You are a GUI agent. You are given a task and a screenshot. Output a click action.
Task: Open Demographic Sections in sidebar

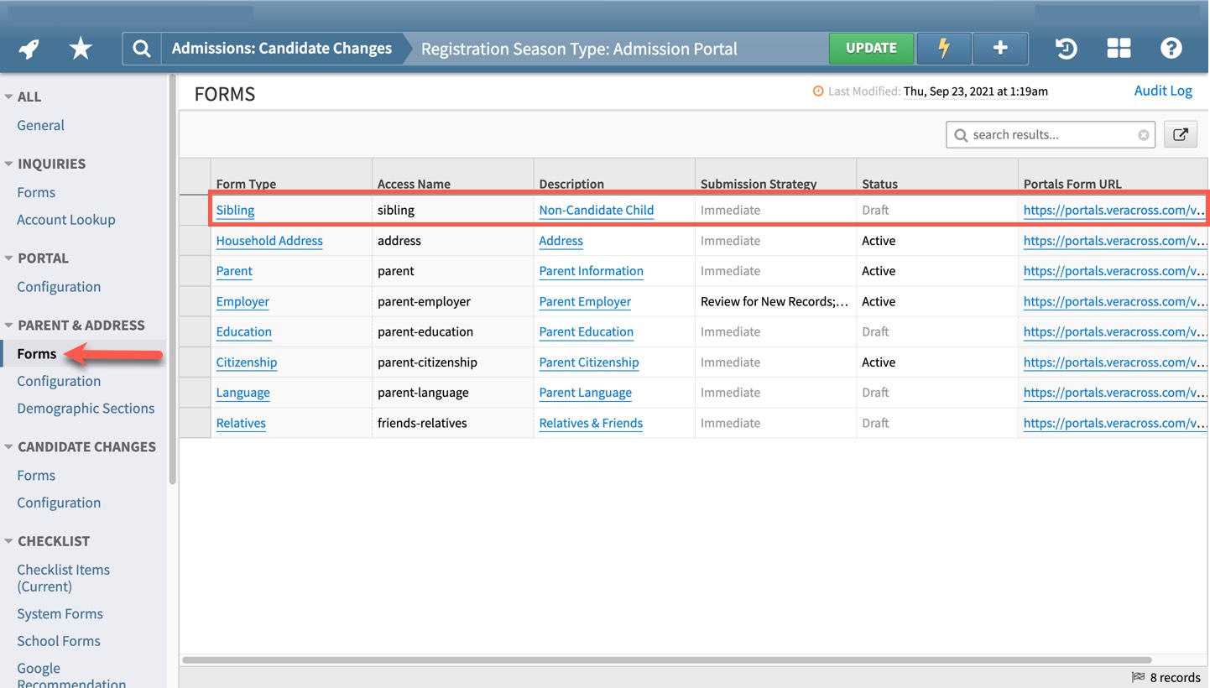pyautogui.click(x=86, y=409)
